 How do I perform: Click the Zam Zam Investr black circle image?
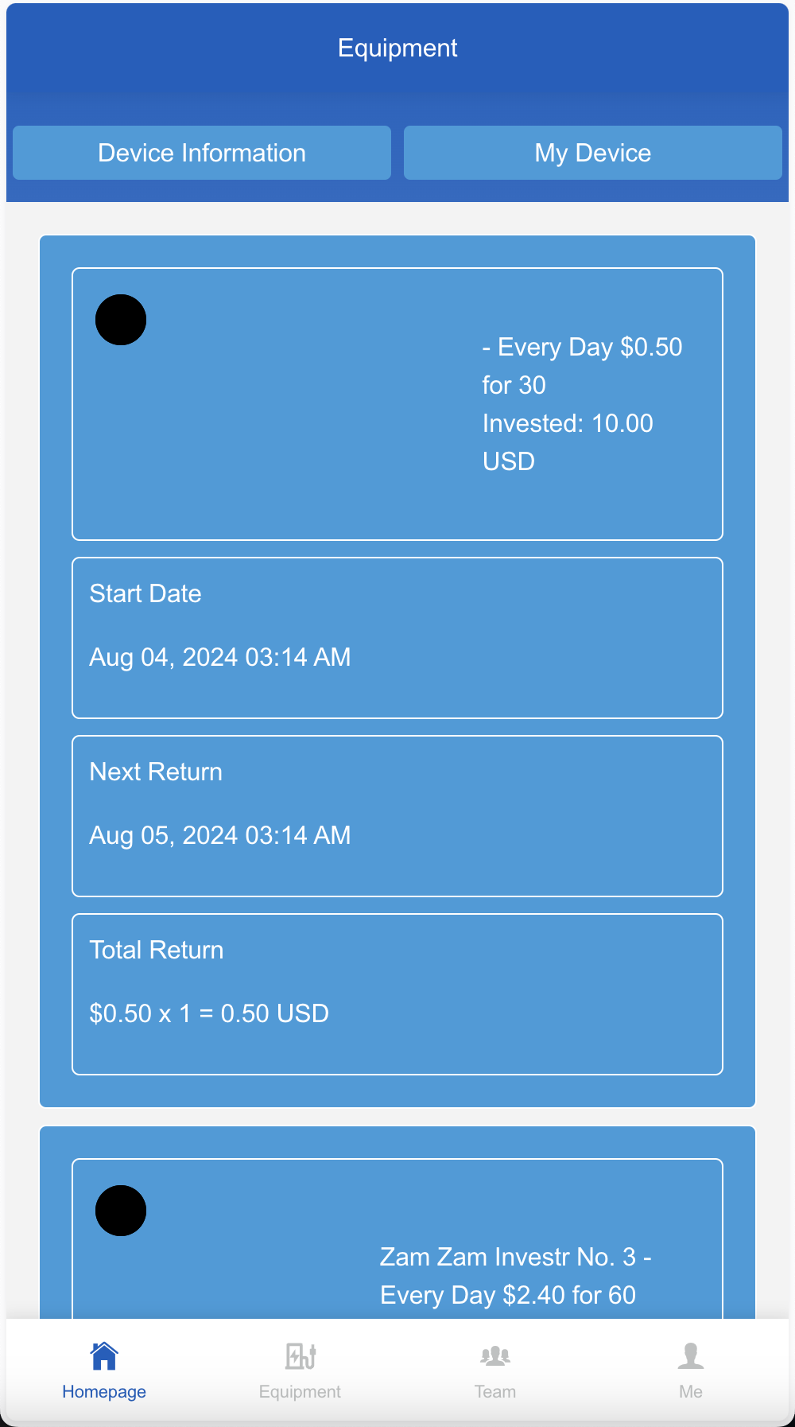click(x=121, y=1211)
